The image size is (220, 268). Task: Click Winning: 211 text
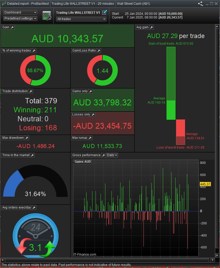(35, 110)
